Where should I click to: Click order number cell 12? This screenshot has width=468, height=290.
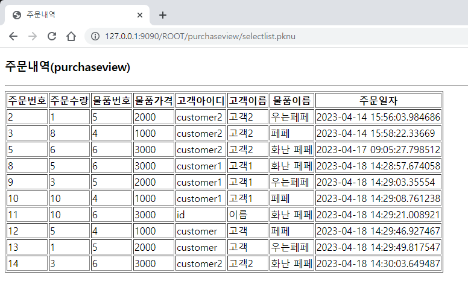(x=27, y=231)
